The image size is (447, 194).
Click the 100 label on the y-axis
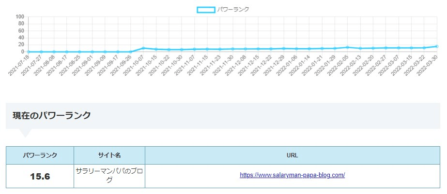(x=20, y=17)
